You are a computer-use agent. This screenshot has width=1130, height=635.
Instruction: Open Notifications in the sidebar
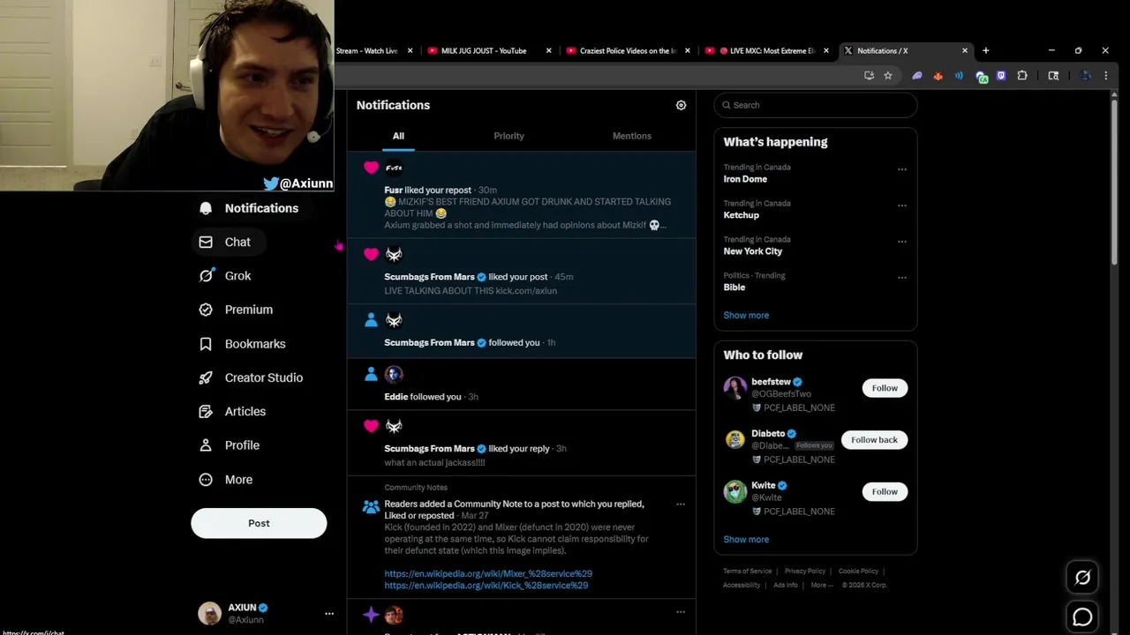click(x=249, y=208)
